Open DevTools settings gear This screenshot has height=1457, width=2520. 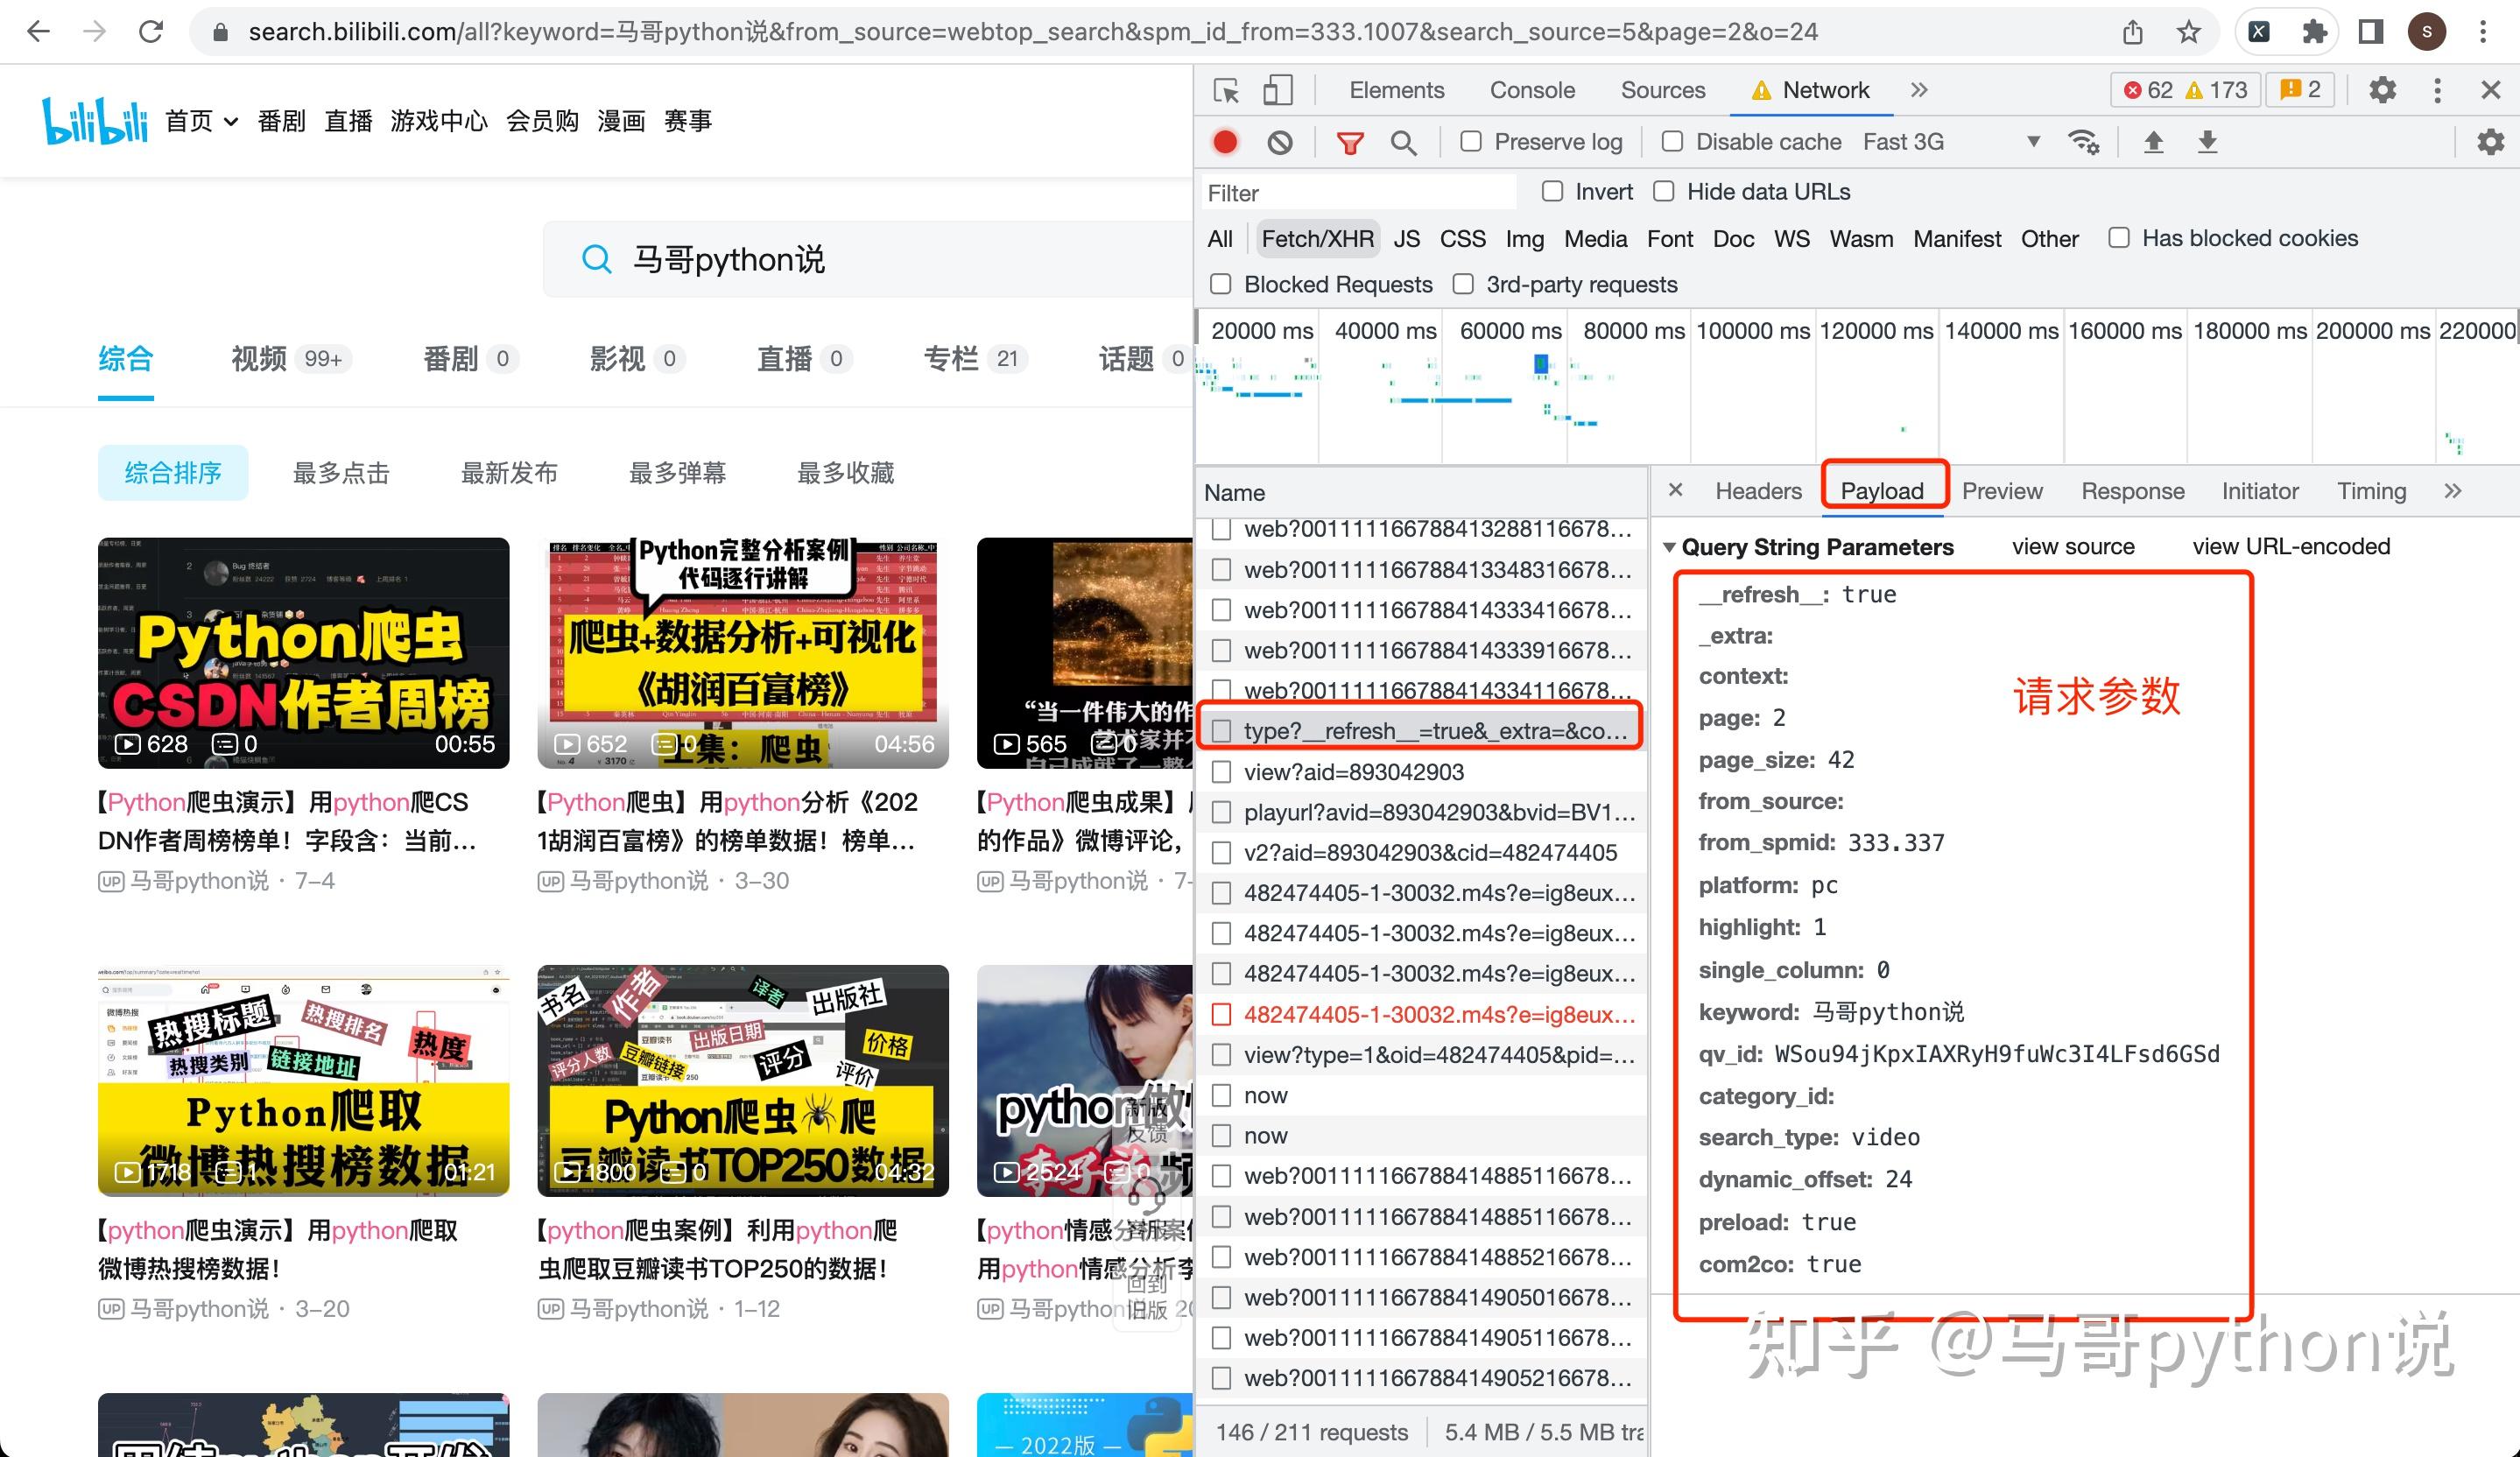[2383, 90]
